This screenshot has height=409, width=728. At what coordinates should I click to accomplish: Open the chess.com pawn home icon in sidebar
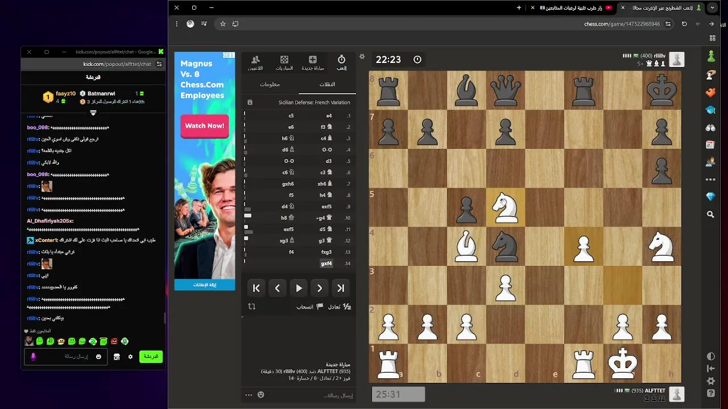(711, 56)
